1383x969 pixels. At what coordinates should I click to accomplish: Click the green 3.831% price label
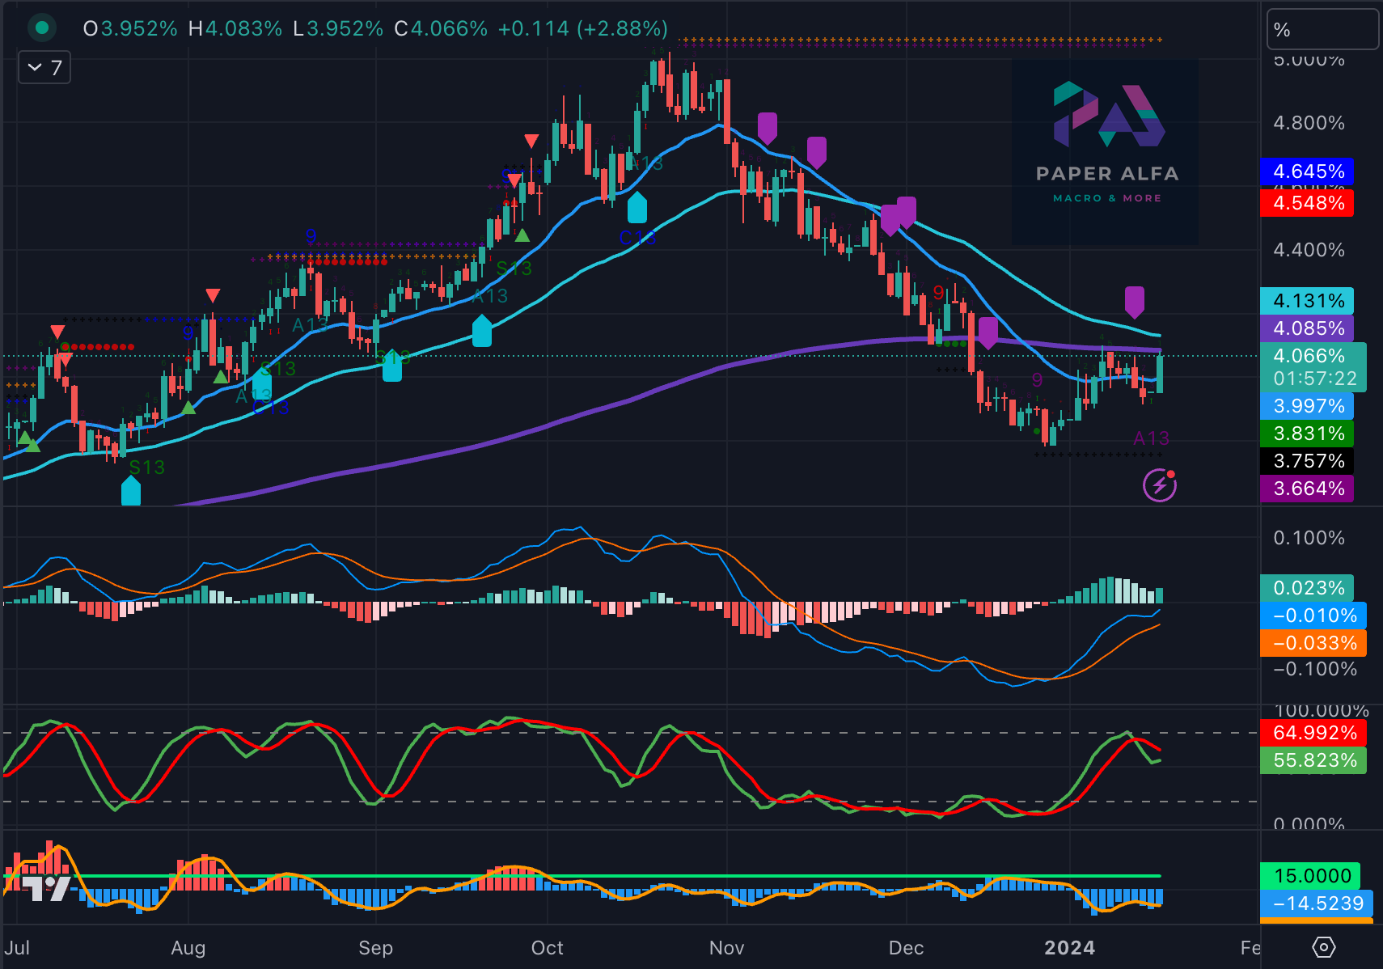(x=1307, y=434)
